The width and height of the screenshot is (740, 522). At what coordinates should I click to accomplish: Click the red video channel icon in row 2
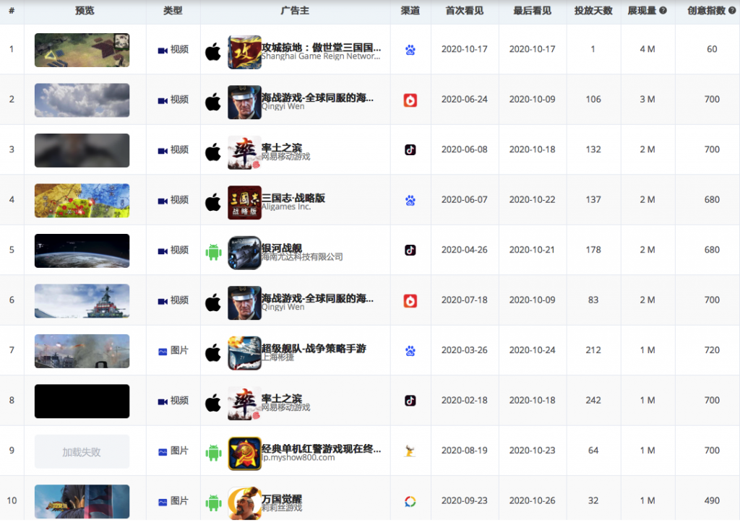pos(410,100)
